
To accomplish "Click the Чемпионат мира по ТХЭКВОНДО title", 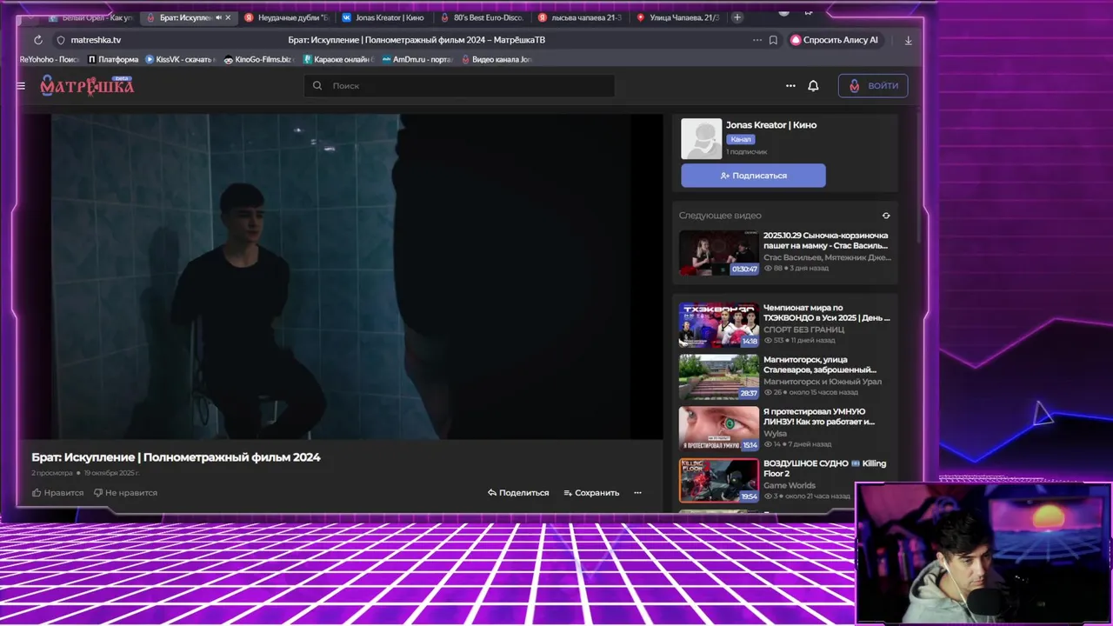I will [827, 313].
